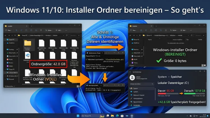Go forward in the cleaned 0-bytes Explorer window

134,36
